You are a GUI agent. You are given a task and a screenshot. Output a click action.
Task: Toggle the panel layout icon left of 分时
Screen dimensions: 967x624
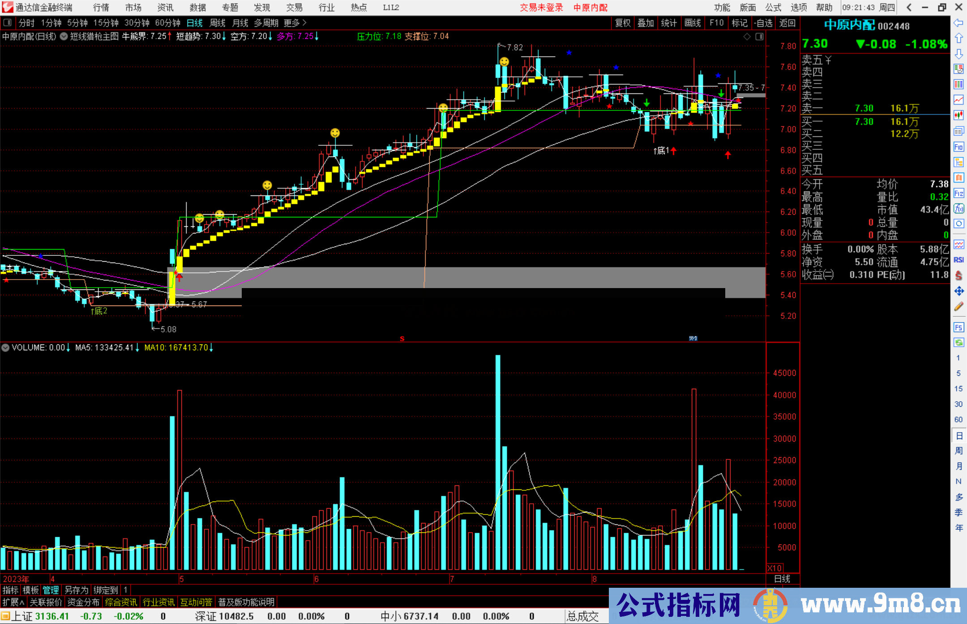(x=8, y=23)
